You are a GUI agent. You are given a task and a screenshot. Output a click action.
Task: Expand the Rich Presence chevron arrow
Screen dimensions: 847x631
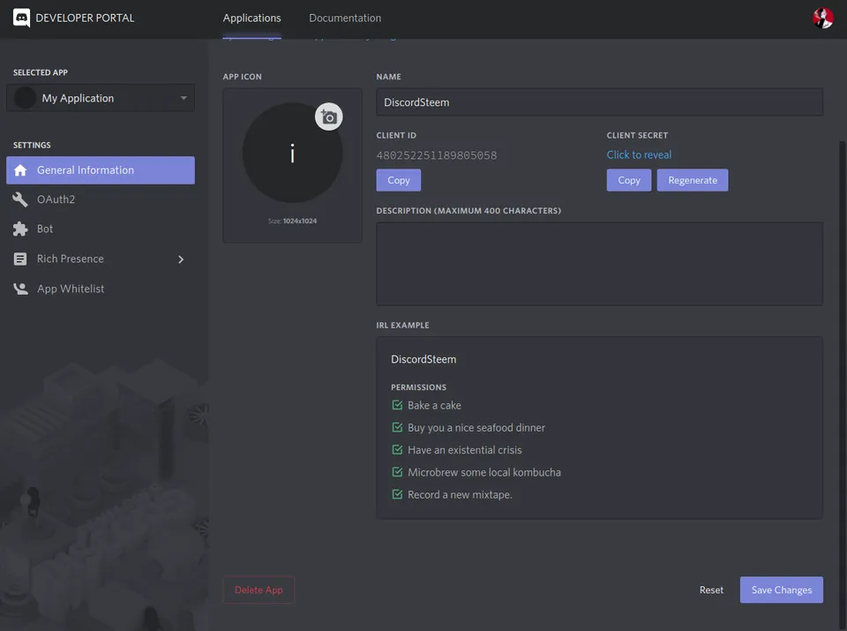click(181, 259)
